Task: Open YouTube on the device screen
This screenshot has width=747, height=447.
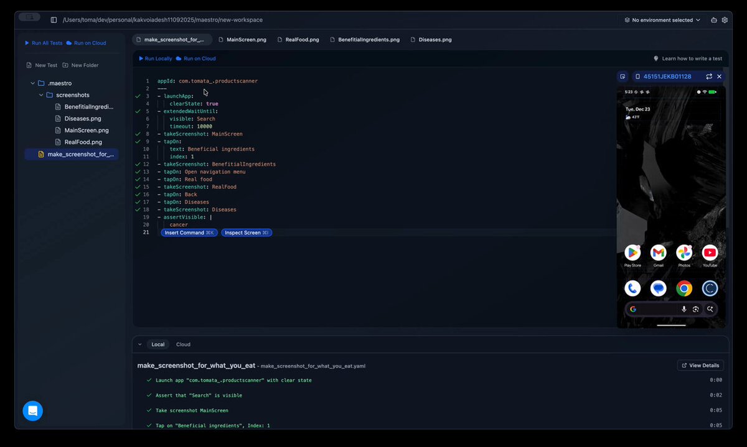Action: [710, 252]
